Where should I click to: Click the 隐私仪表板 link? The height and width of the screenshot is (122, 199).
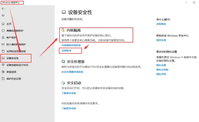pos(162,70)
